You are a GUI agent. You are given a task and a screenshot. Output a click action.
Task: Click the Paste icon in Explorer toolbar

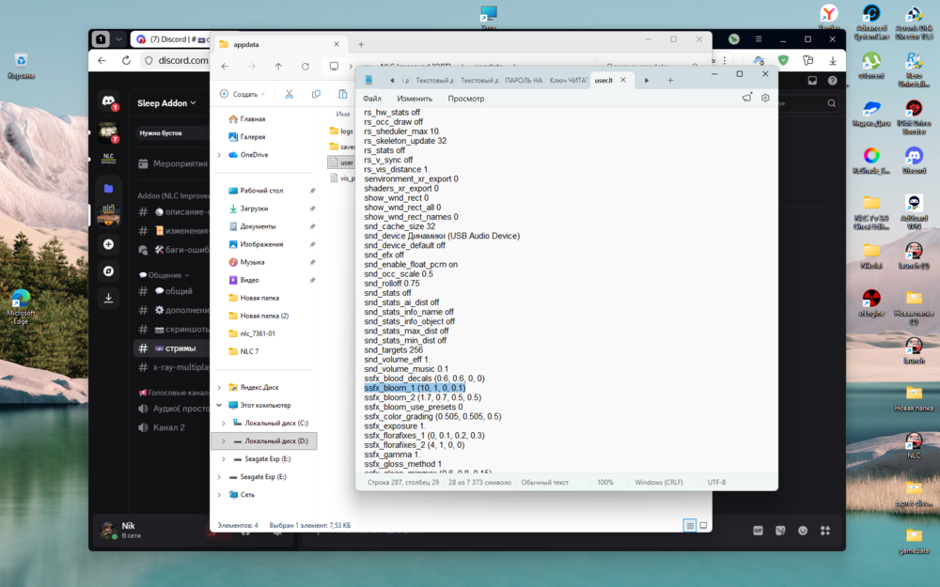click(342, 94)
